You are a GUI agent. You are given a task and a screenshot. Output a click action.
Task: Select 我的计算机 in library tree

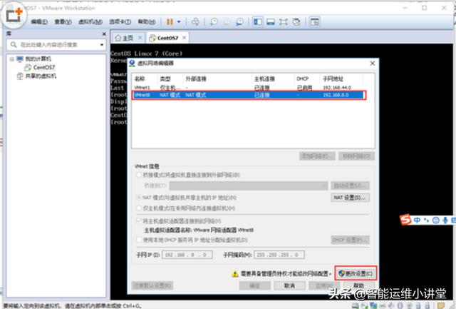point(38,59)
